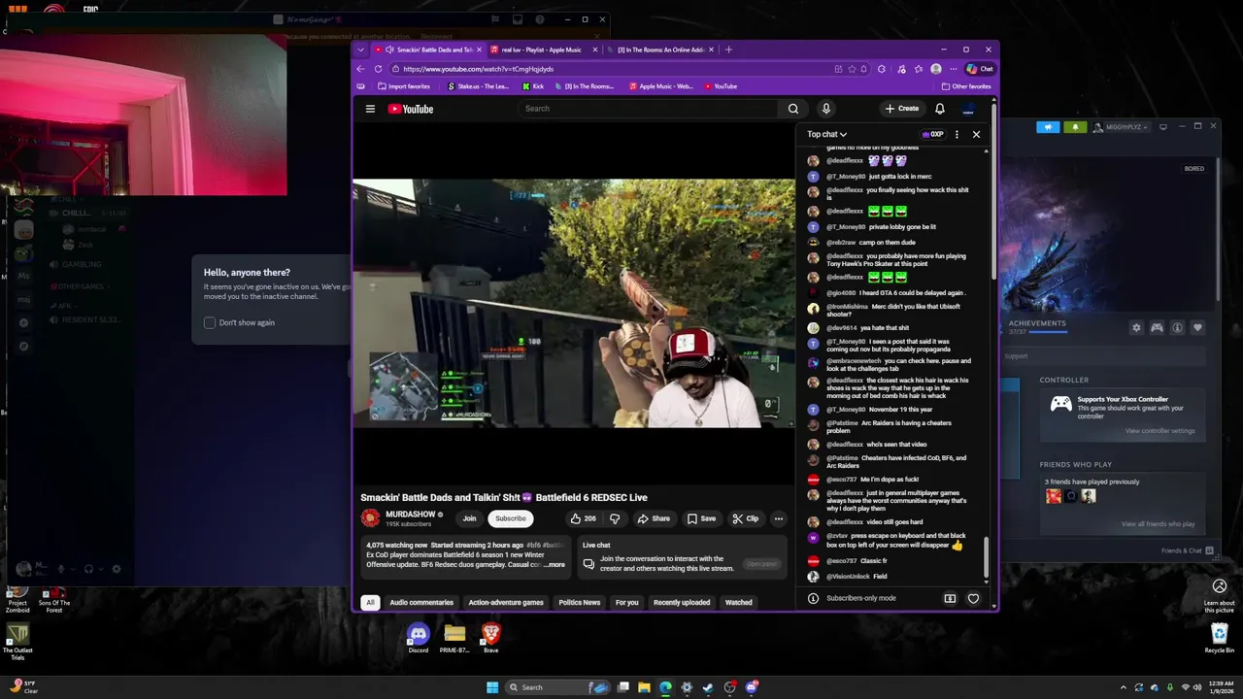Viewport: 1243px width, 699px height.
Task: Click the Share button
Action: point(653,518)
